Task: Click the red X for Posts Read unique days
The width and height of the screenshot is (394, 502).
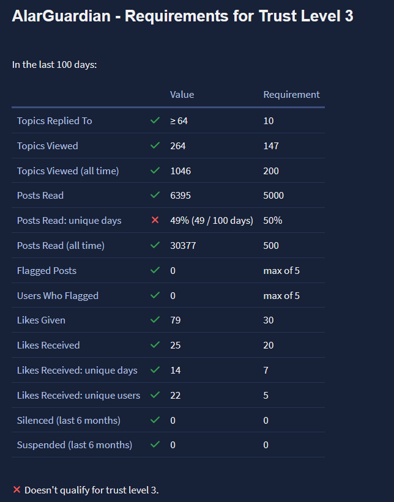Action: pyautogui.click(x=155, y=221)
